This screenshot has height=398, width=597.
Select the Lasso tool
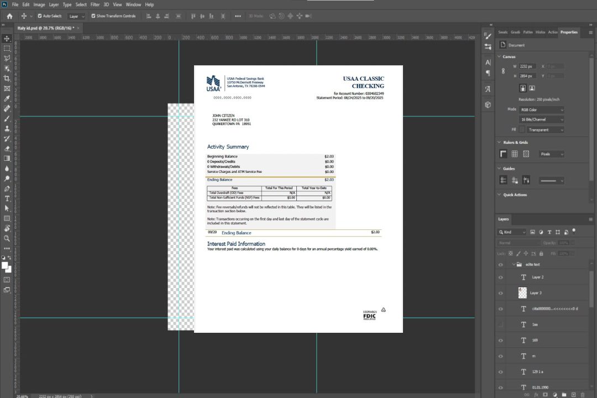click(x=7, y=58)
